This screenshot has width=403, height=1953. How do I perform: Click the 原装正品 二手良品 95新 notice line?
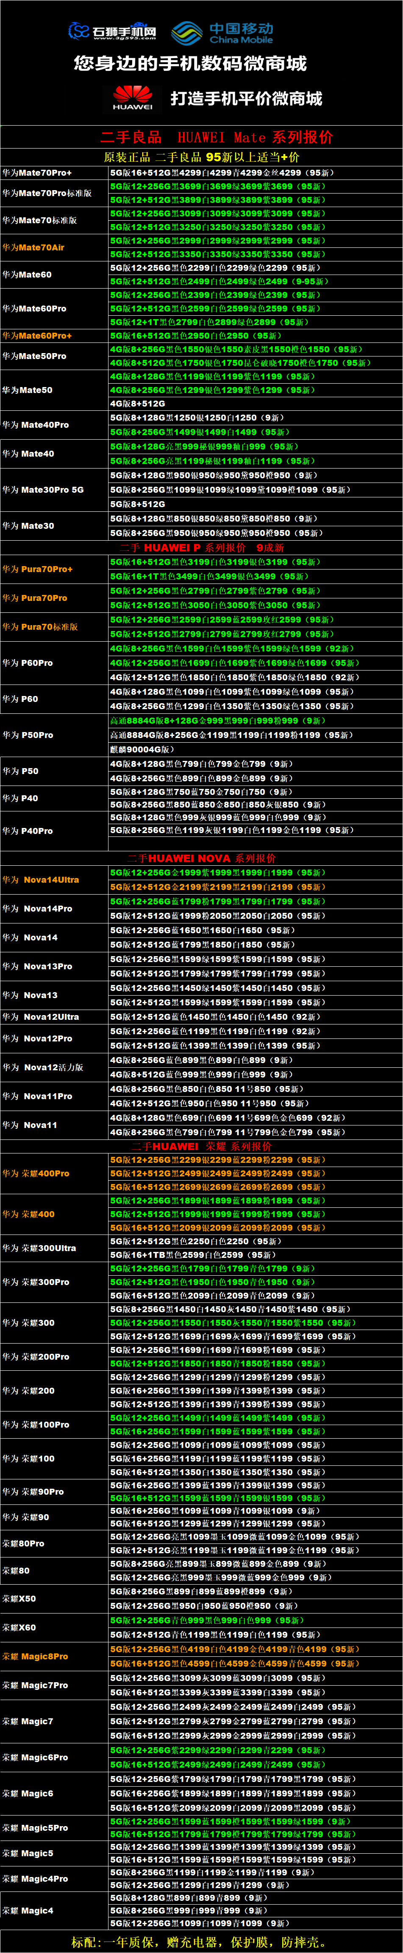[202, 157]
